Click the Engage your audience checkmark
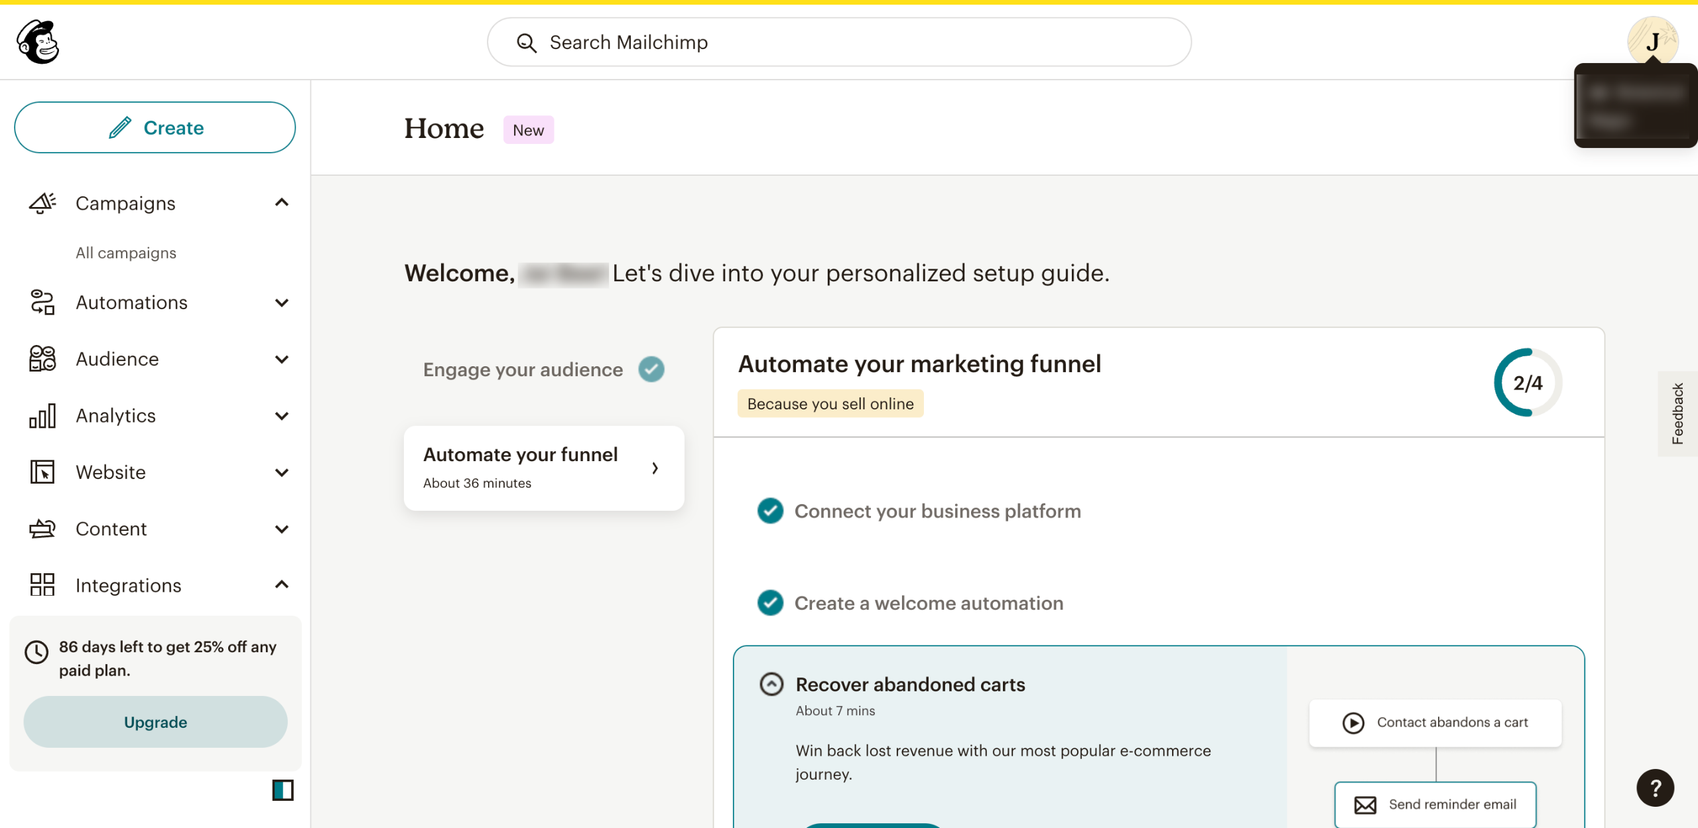The height and width of the screenshot is (828, 1698). 651,370
